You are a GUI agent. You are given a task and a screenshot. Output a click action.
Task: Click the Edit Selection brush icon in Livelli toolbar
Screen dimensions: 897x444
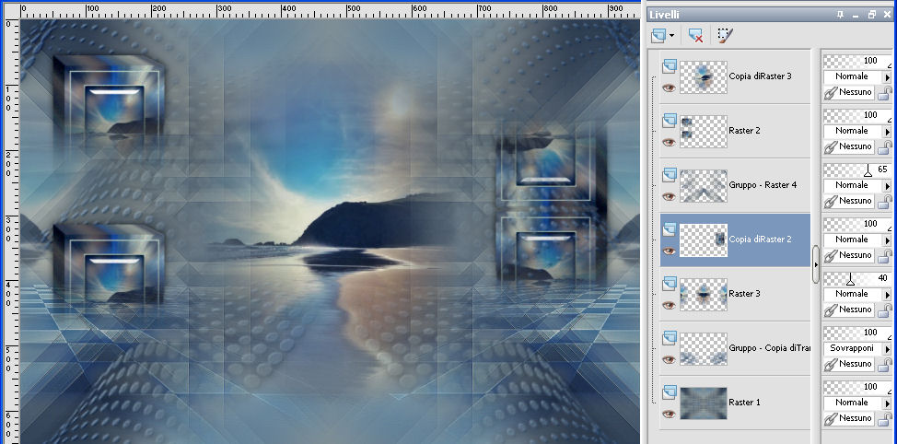725,36
